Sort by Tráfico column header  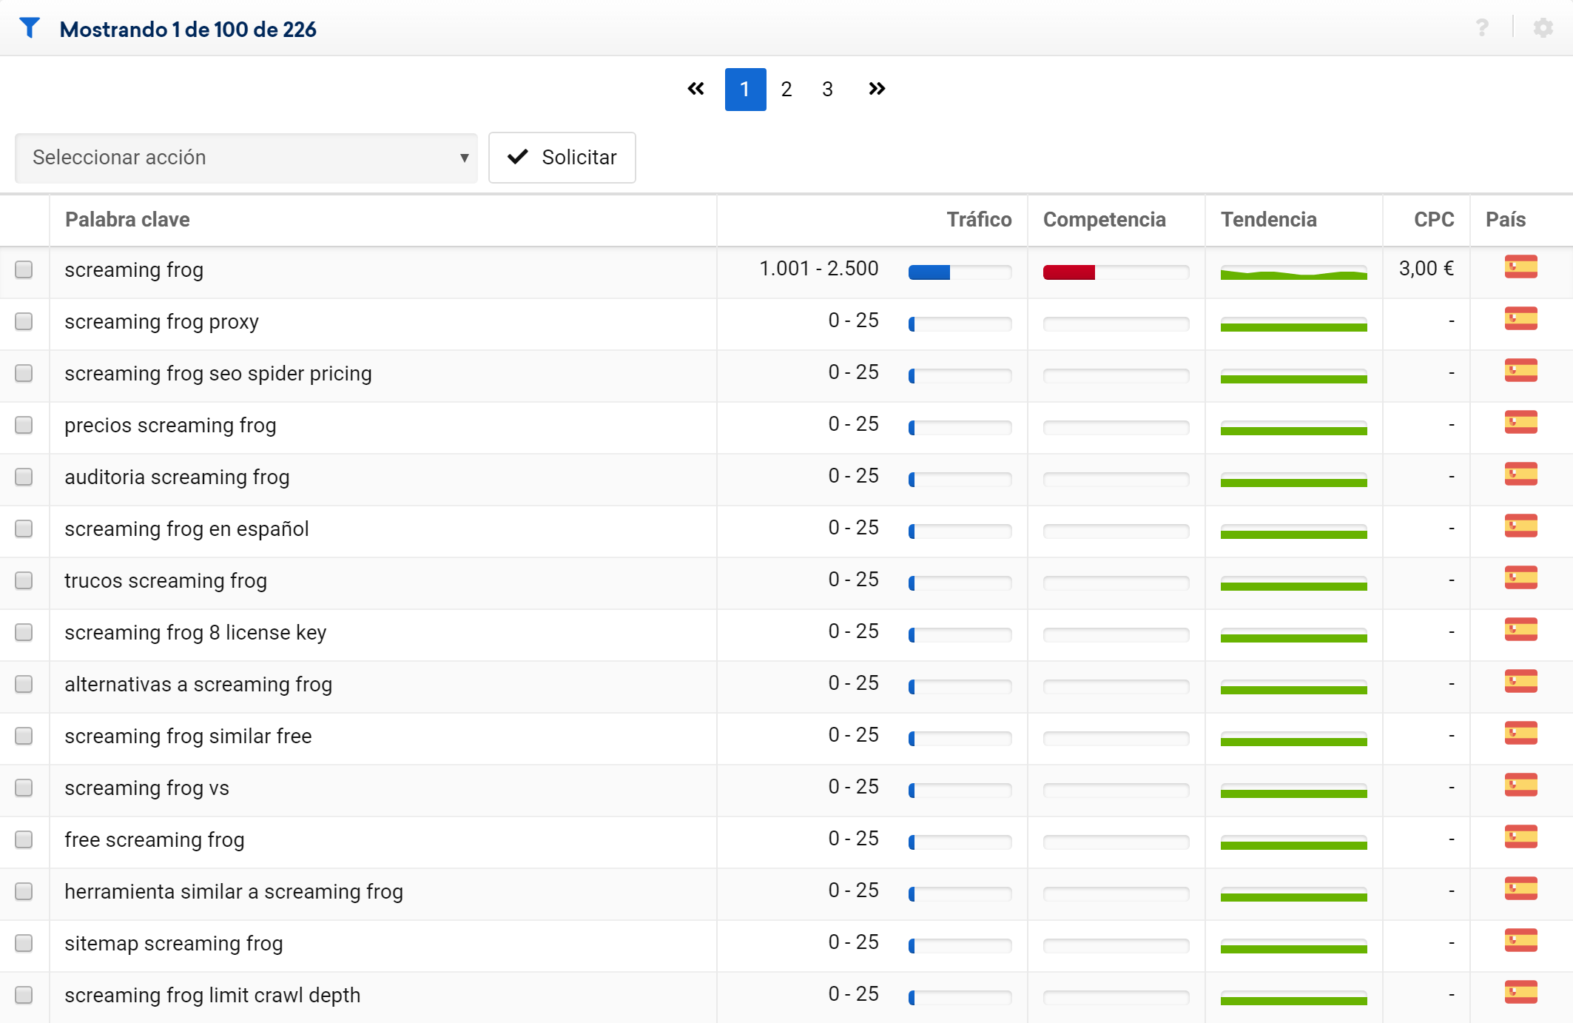pyautogui.click(x=978, y=220)
